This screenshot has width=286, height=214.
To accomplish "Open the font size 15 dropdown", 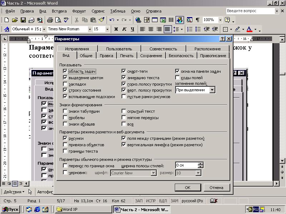I will [x=107, y=29].
